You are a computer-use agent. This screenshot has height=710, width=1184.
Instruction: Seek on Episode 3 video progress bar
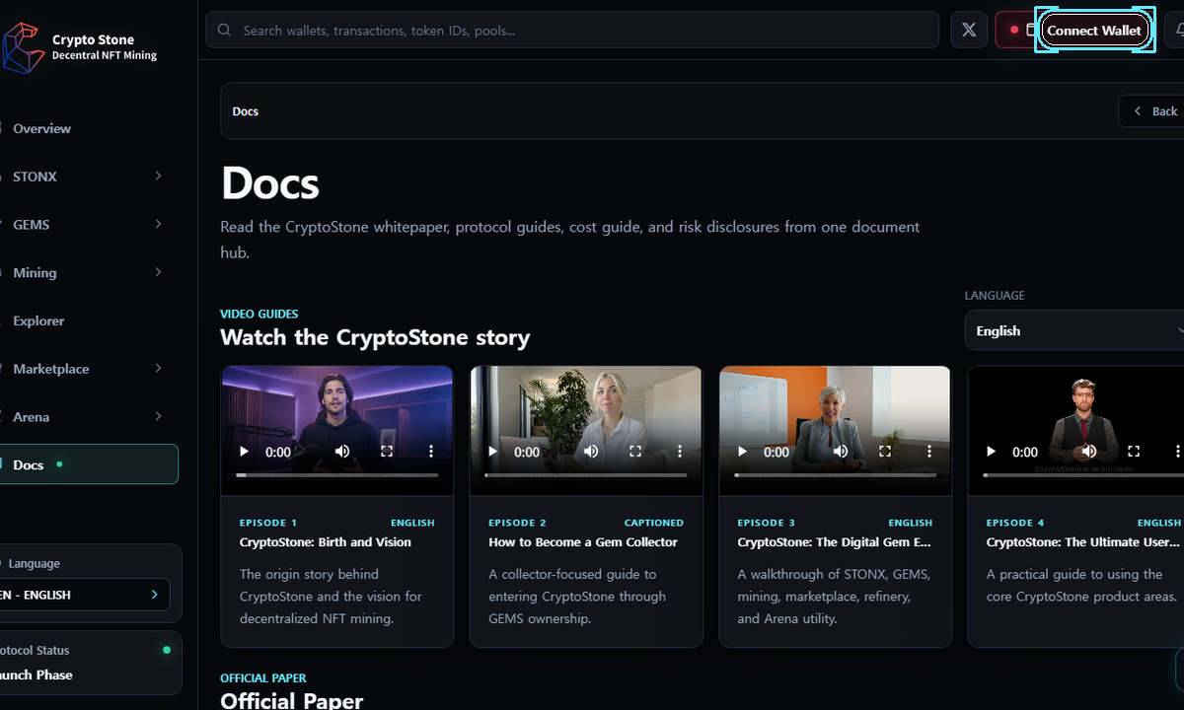coord(836,475)
